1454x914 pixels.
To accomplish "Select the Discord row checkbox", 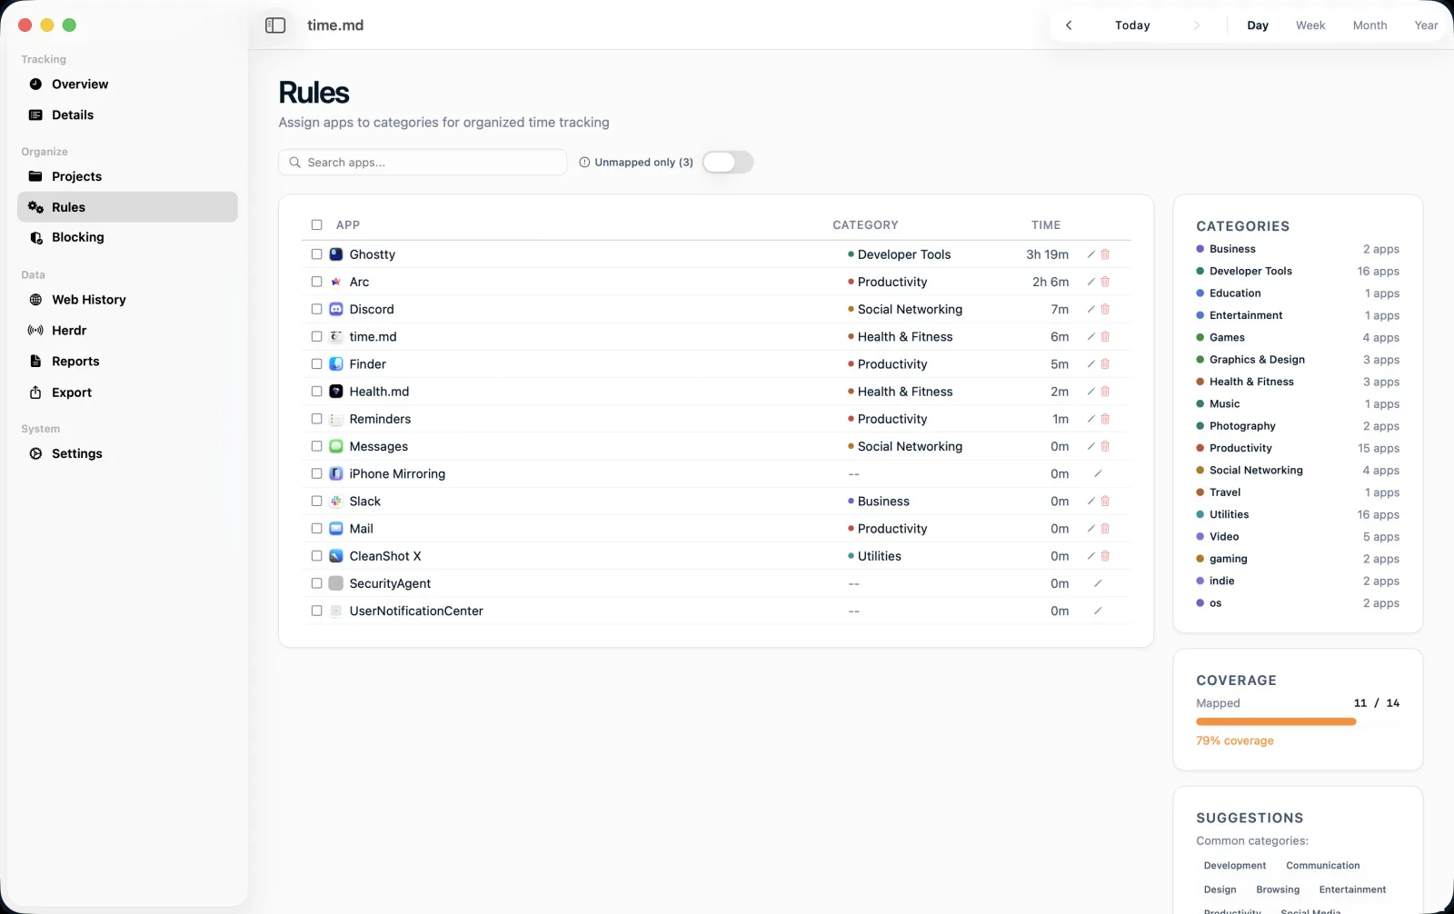I will click(x=316, y=309).
